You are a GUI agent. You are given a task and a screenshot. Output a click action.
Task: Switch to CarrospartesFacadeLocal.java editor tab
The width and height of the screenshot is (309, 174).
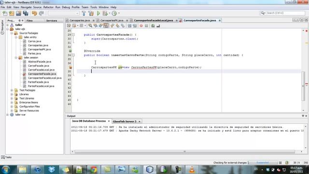pos(154,20)
